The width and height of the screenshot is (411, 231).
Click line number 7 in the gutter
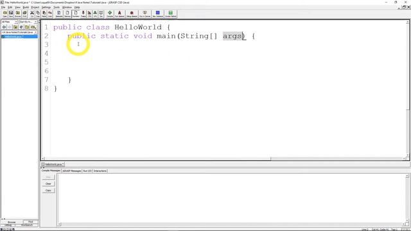pyautogui.click(x=46, y=80)
